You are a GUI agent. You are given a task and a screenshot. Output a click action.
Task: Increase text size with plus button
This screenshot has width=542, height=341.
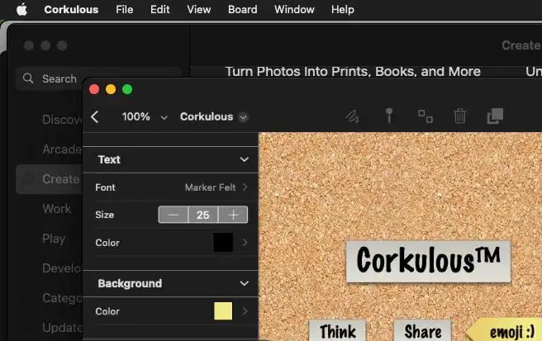233,215
